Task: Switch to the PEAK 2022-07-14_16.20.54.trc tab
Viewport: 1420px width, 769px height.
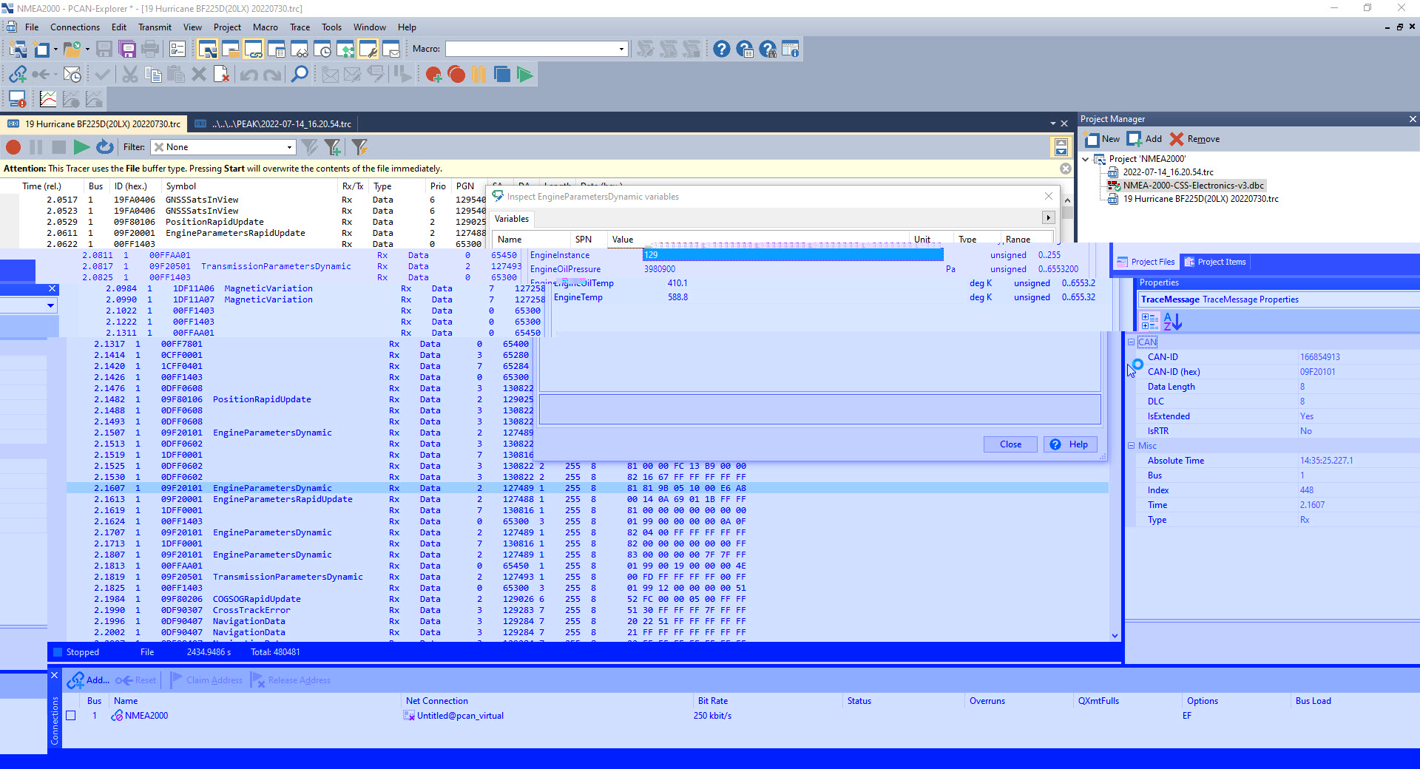Action: point(274,124)
